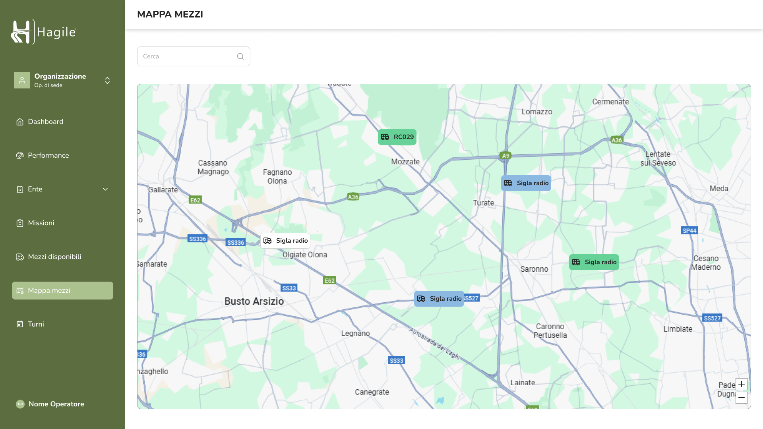Click the green Sigla radio marker near Saronno
The image size is (763, 429).
pos(594,262)
